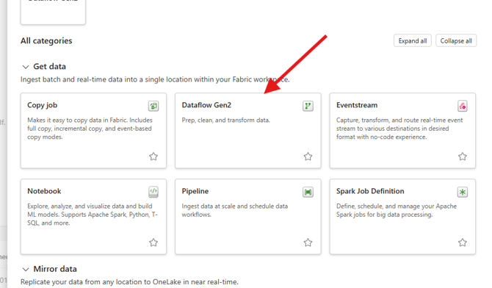Choose the Notebook card title

(44, 191)
